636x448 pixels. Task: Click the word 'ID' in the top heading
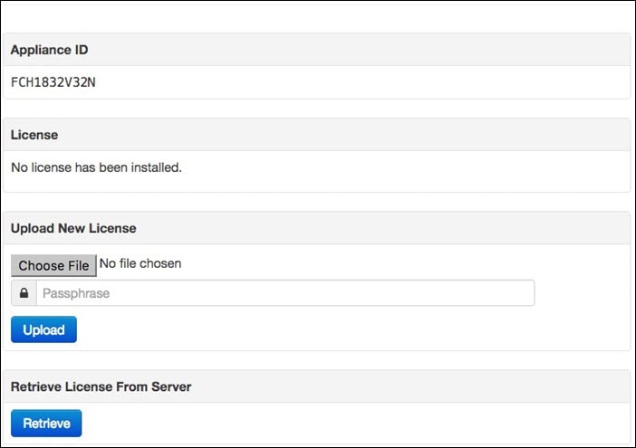tap(80, 50)
